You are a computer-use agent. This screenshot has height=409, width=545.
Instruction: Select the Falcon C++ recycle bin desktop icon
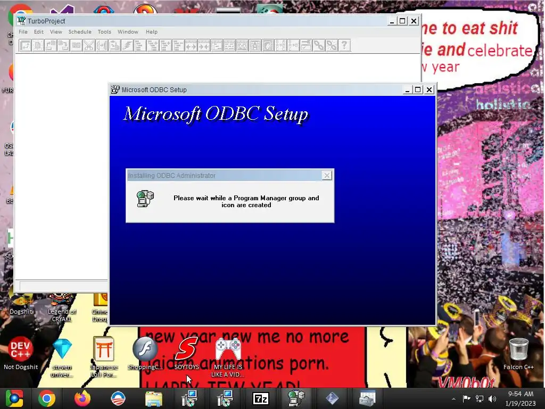(x=518, y=354)
